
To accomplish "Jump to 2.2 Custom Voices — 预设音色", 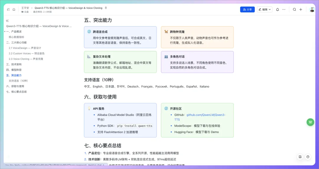I will 27,53.
